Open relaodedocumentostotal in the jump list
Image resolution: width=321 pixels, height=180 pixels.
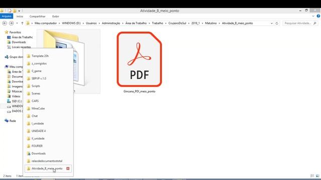click(48, 161)
